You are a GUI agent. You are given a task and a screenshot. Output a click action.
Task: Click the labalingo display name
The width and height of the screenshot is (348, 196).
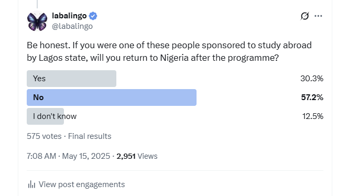69,16
